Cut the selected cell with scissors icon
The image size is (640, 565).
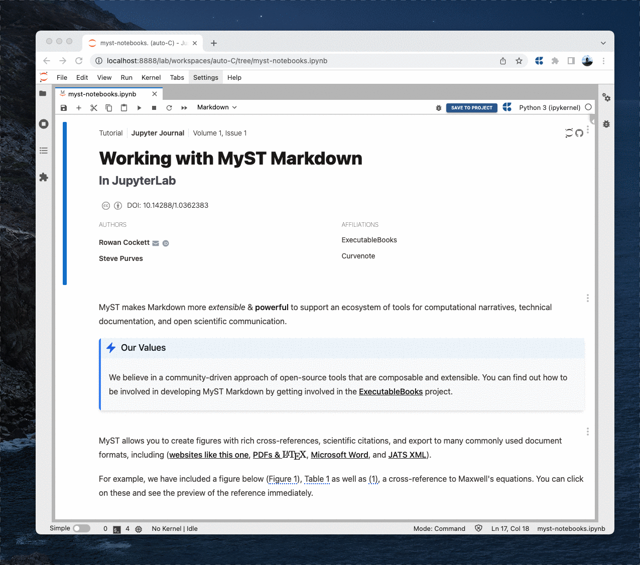pyautogui.click(x=94, y=108)
